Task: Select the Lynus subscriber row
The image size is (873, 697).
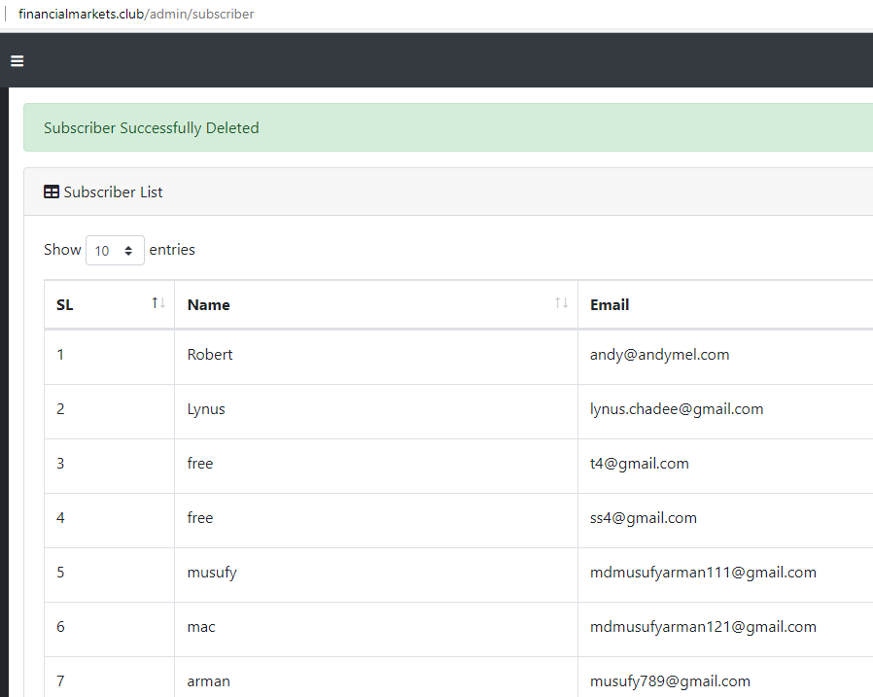Action: (206, 409)
